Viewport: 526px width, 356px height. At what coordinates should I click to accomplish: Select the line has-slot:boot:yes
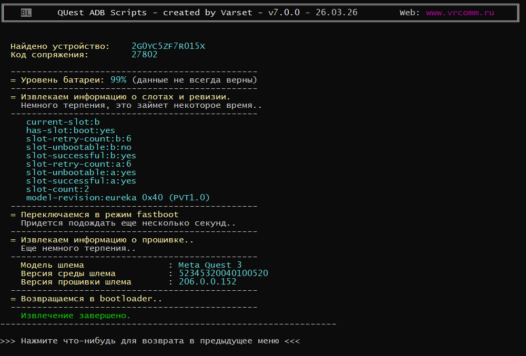[x=70, y=130]
